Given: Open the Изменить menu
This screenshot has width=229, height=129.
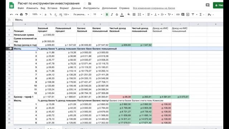Looking at the screenshot, I should 32,8.
